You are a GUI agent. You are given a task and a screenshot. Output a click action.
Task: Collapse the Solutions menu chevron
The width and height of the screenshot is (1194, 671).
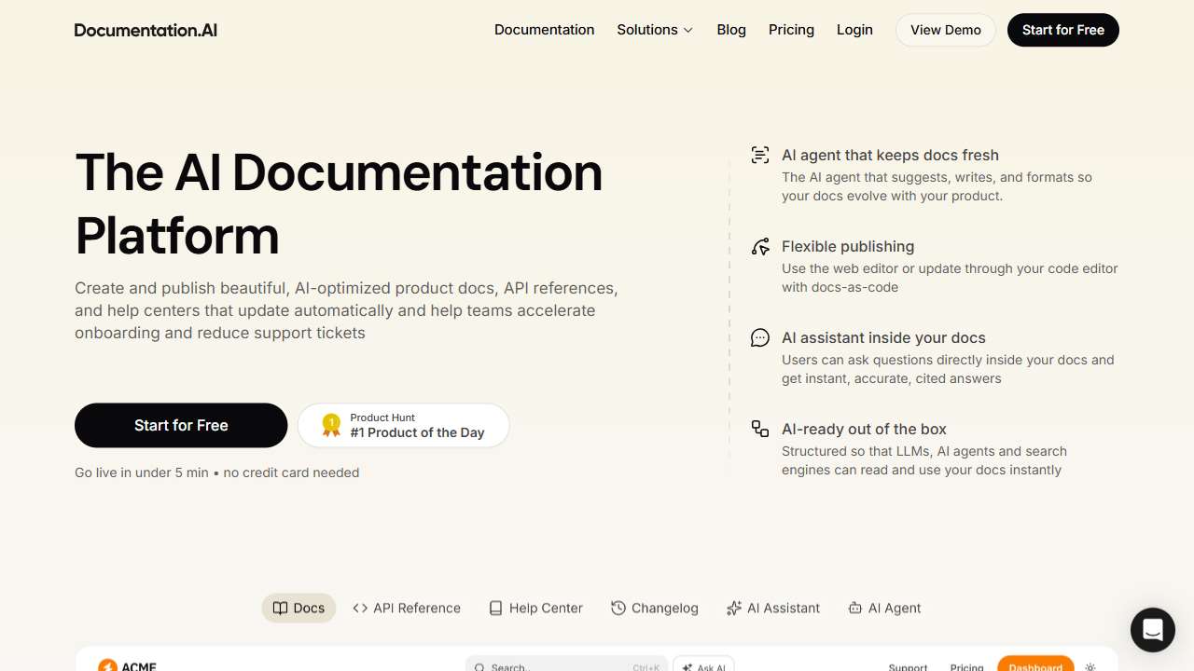tap(687, 30)
